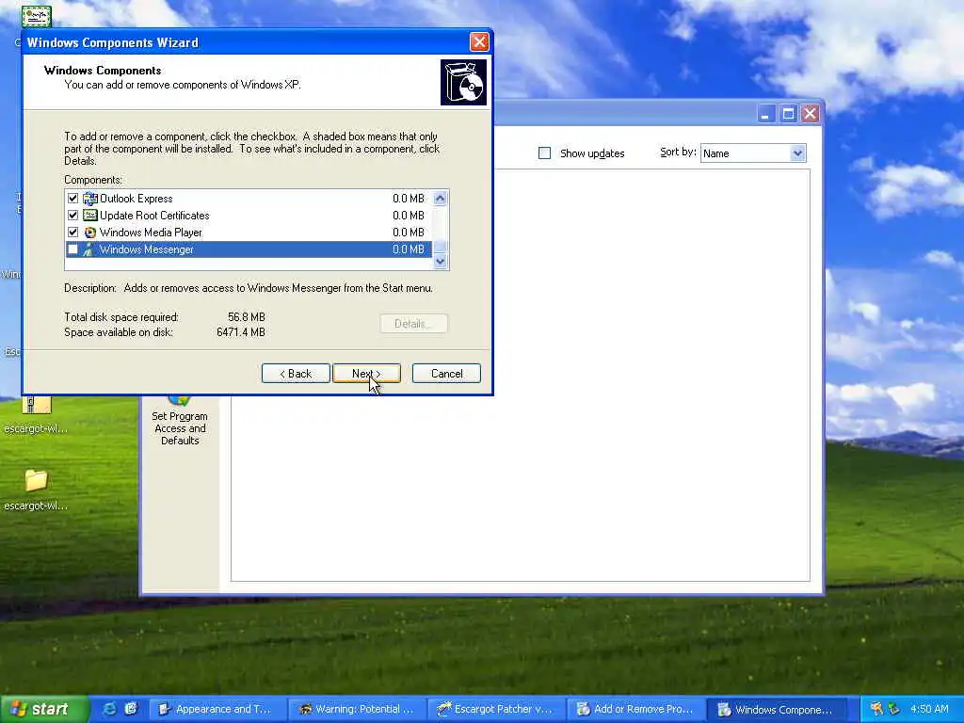Click the second quick launch icon
Screen dimensions: 964x723
130,709
